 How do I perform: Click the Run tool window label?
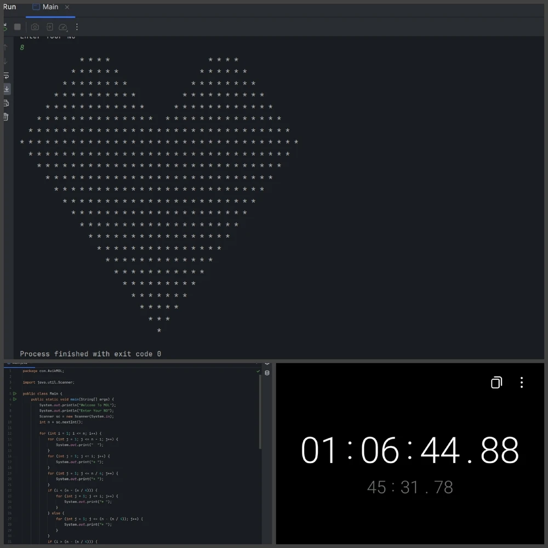[x=10, y=7]
